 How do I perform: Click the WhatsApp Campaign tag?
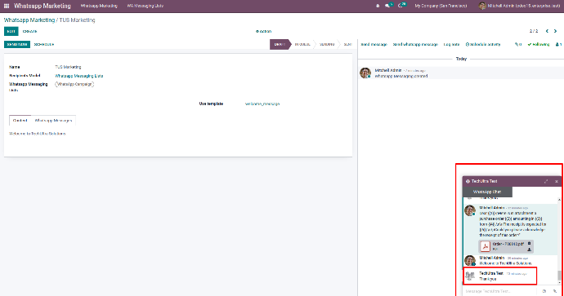[74, 84]
